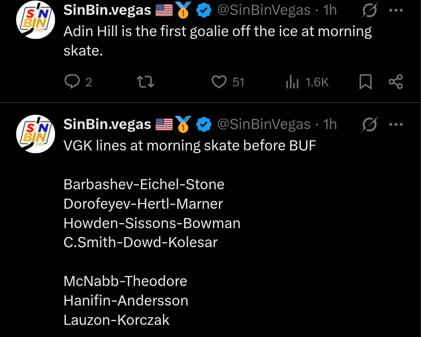The image size is (421, 337).
Task: View analytics for the Adin Hill tweet
Action: pos(293,82)
